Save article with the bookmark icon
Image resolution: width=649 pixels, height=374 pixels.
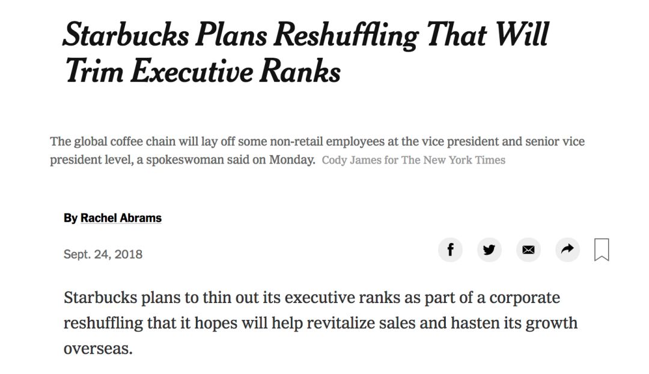point(602,250)
